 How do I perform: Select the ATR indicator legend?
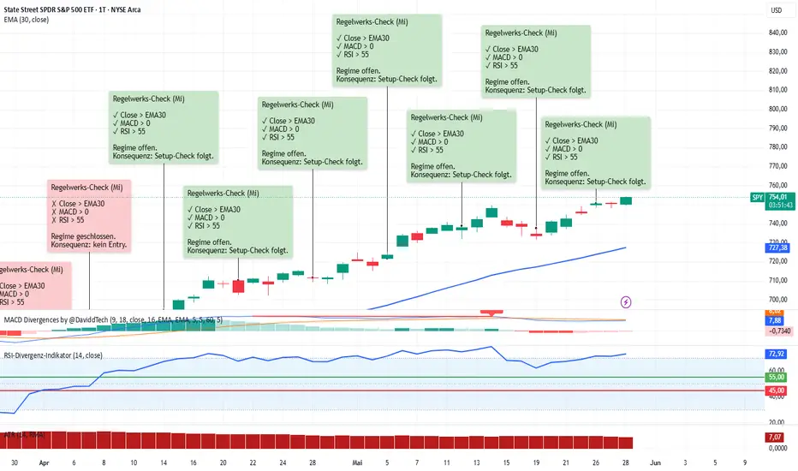pos(25,435)
